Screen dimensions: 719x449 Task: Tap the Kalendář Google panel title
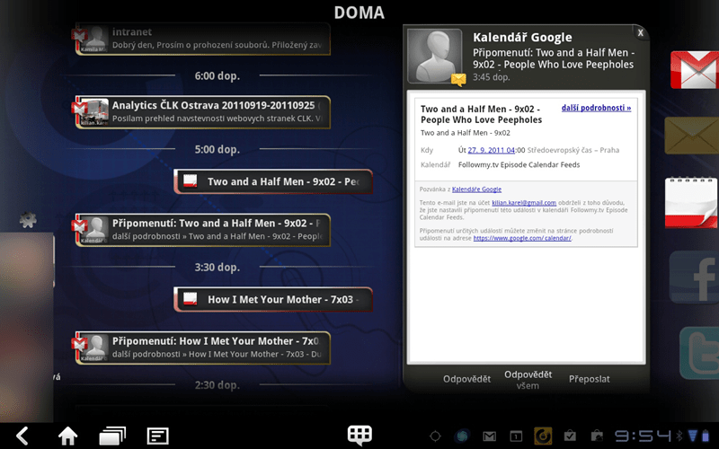(522, 37)
